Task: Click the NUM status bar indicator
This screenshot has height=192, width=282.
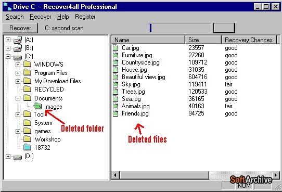Action: 244,186
